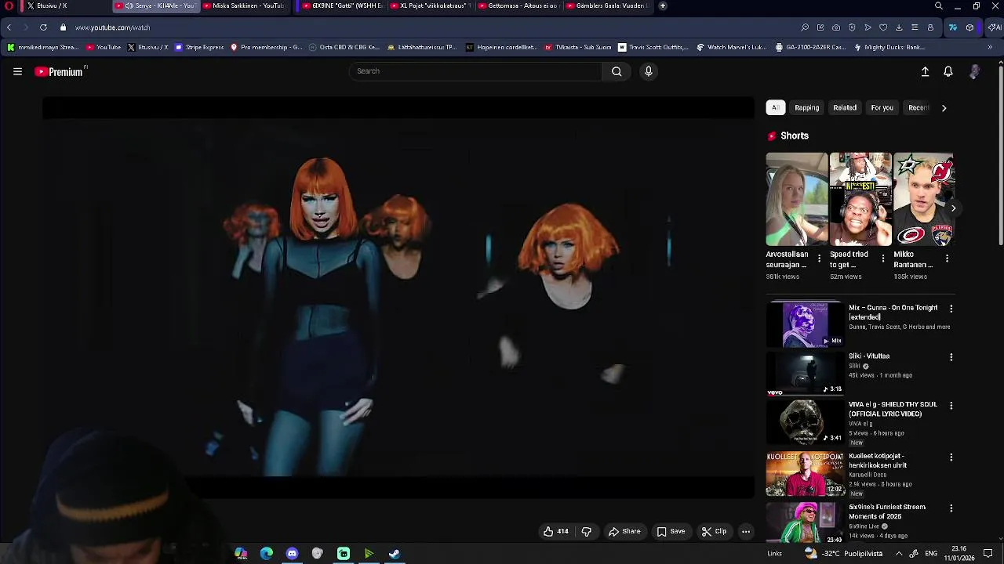Open Mighty Ducks bookmark
The image size is (1004, 564).
coord(889,47)
